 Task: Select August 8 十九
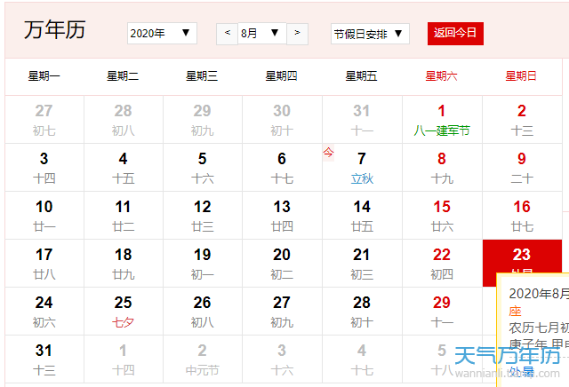point(442,168)
